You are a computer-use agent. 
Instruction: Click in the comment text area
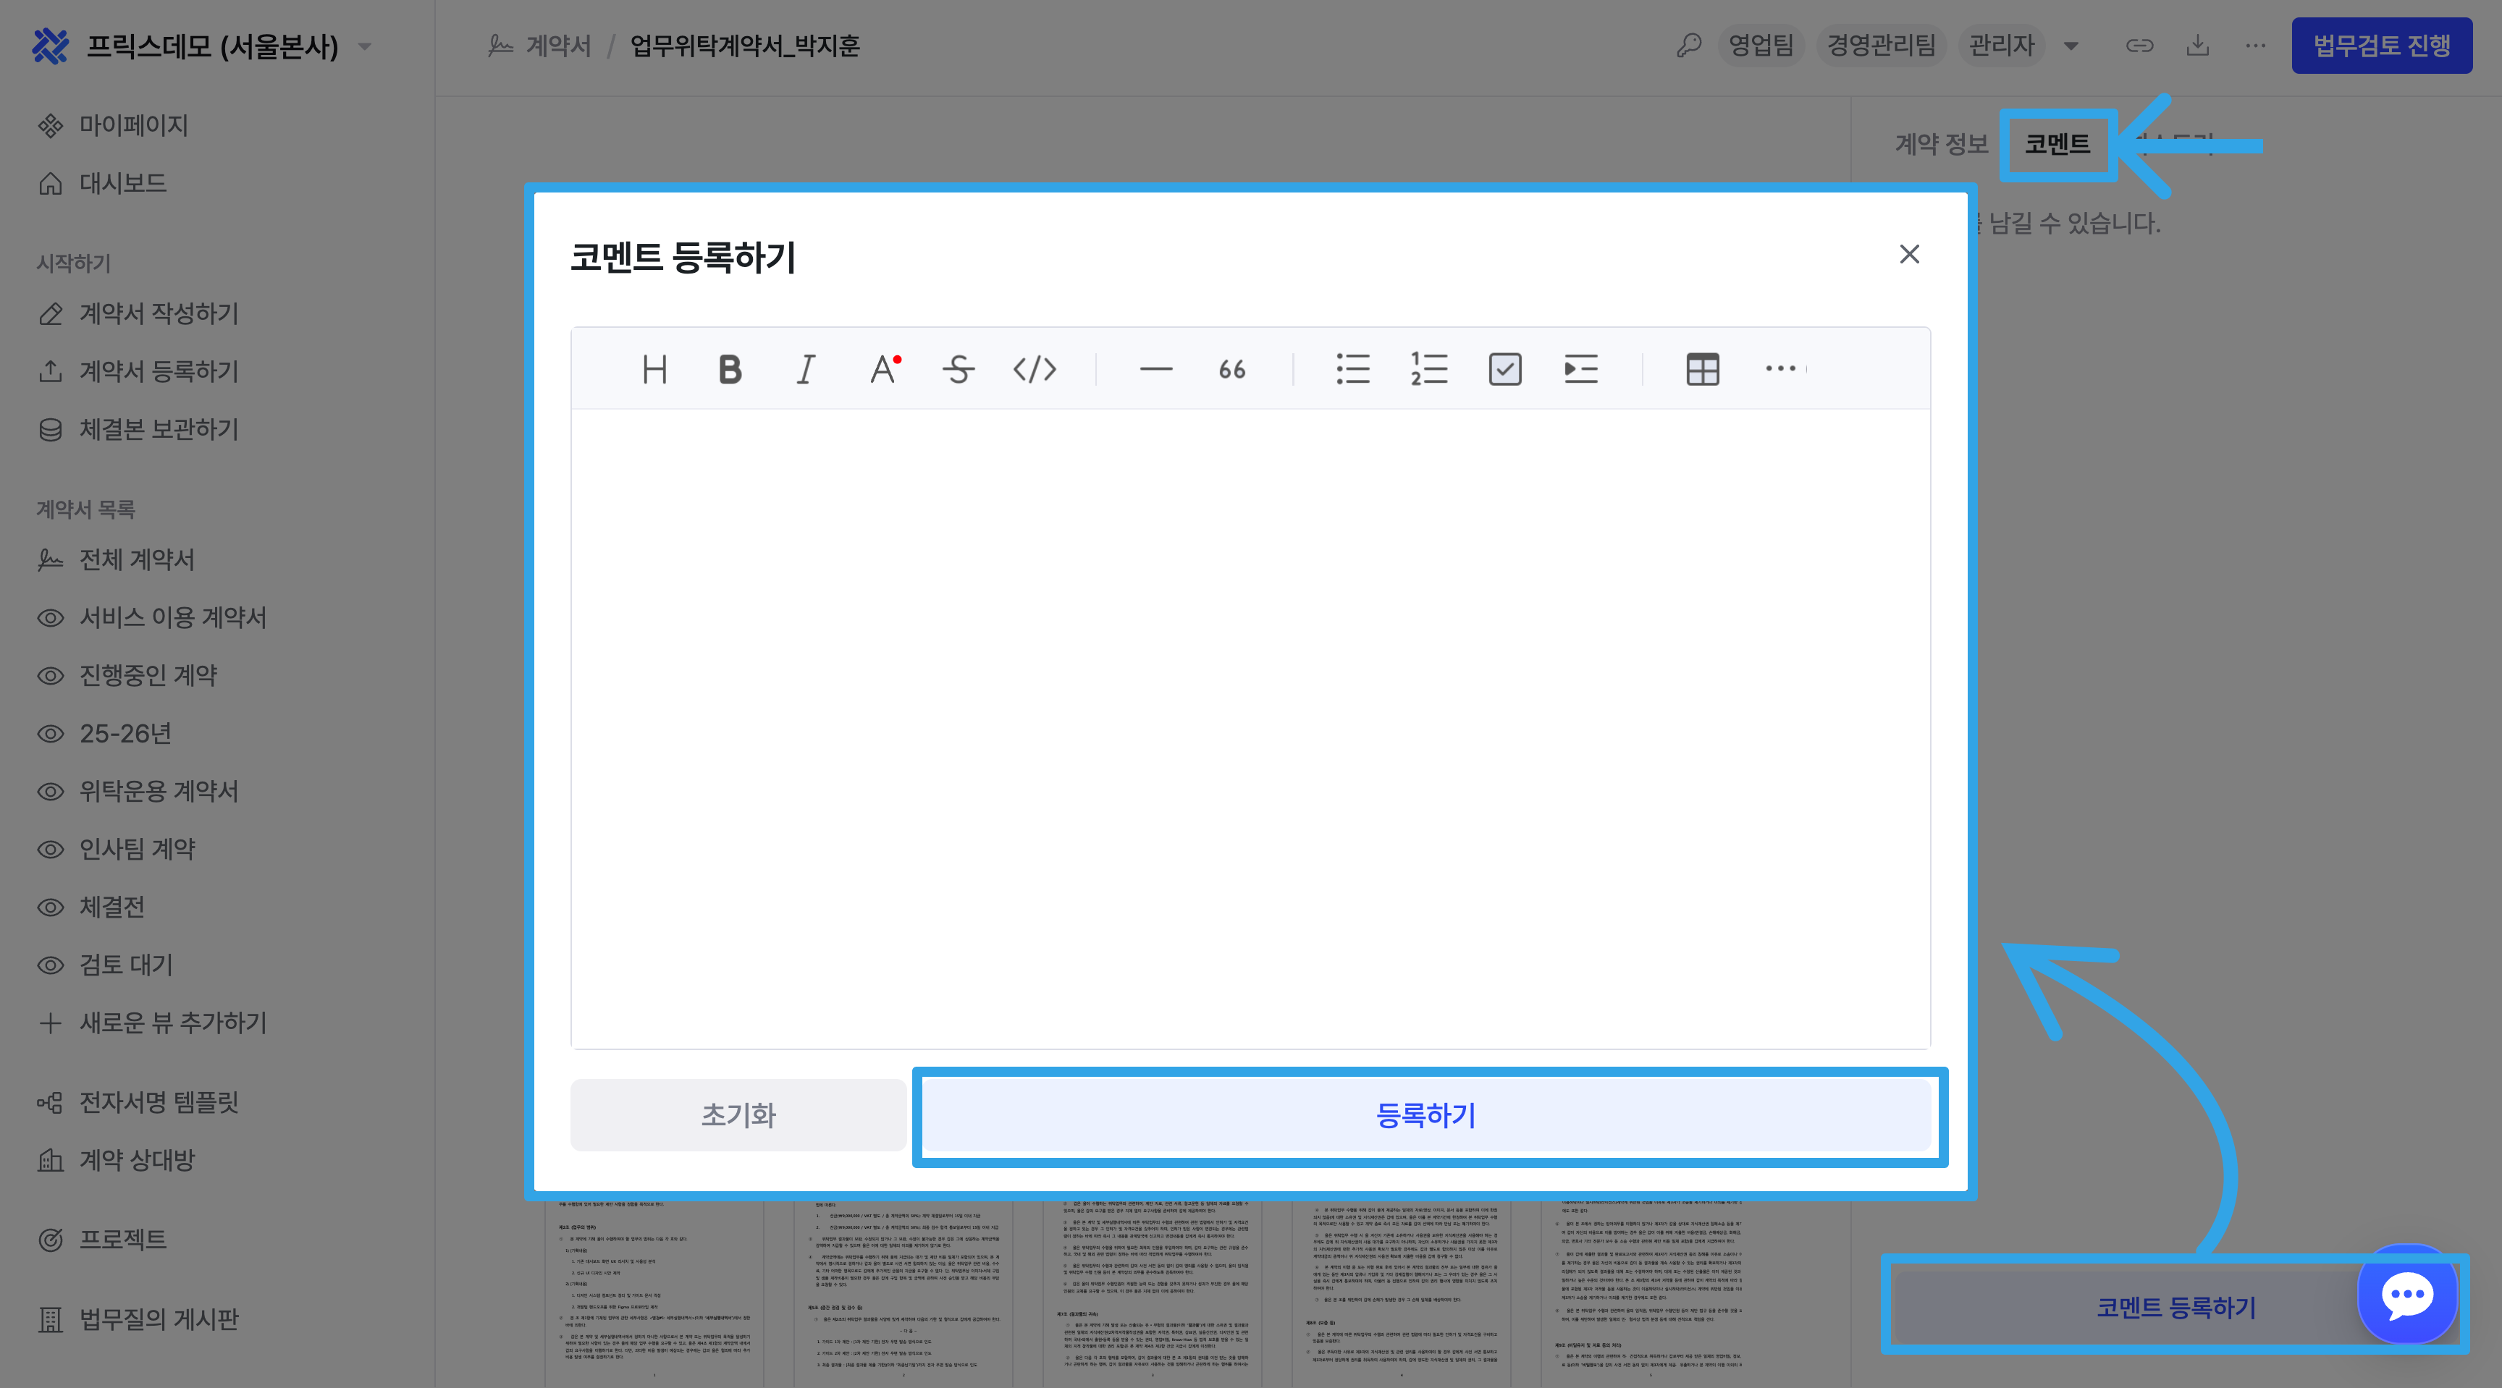1250,728
